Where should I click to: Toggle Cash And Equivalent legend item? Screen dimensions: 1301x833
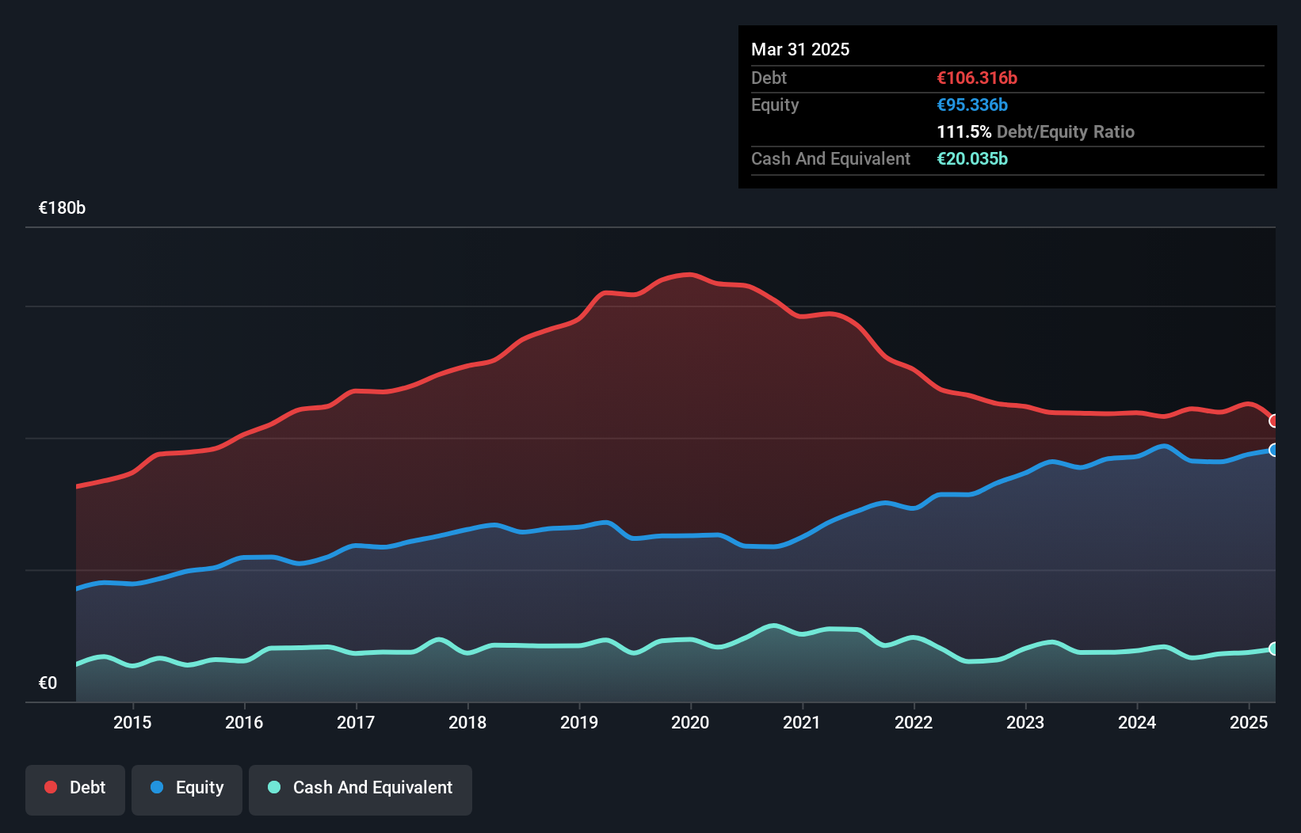(x=361, y=788)
